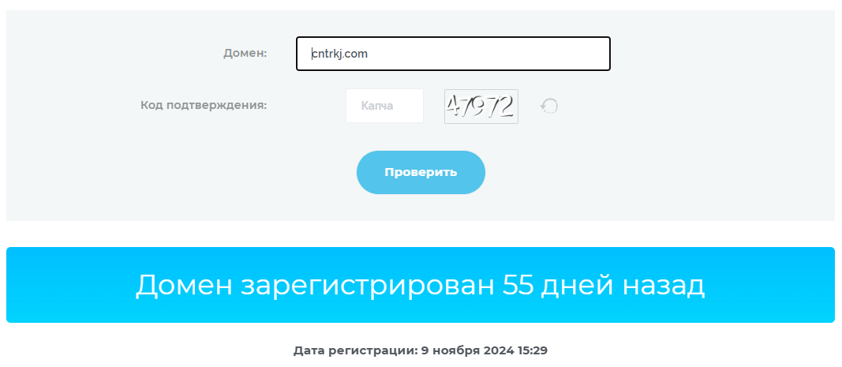Click the Код подтверждения: label
Image resolution: width=842 pixels, height=367 pixels.
pyautogui.click(x=204, y=105)
